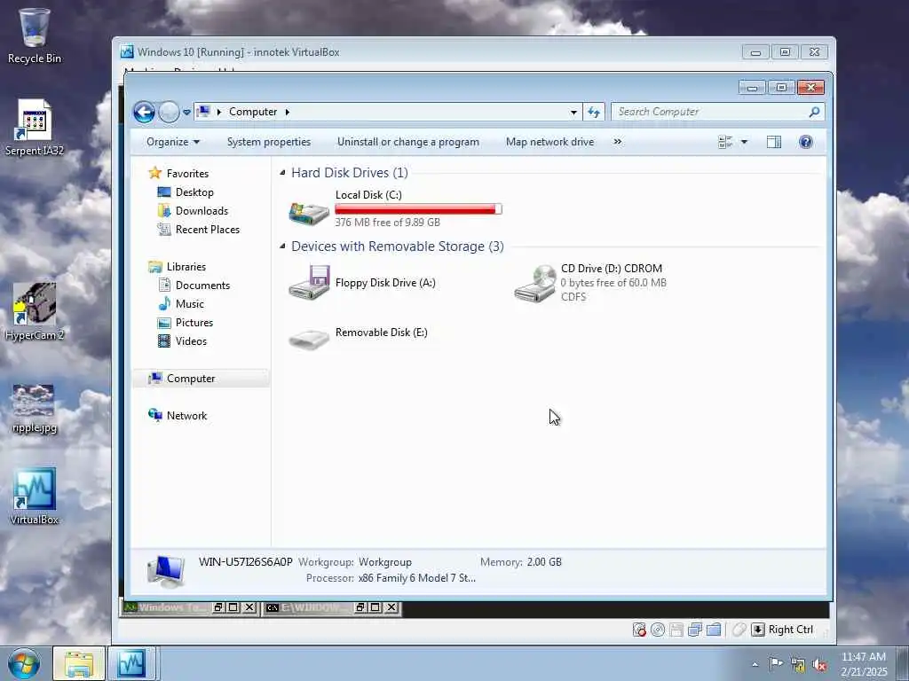Click '376 MB free of 9.89 GB' text
The width and height of the screenshot is (909, 681).
387,223
